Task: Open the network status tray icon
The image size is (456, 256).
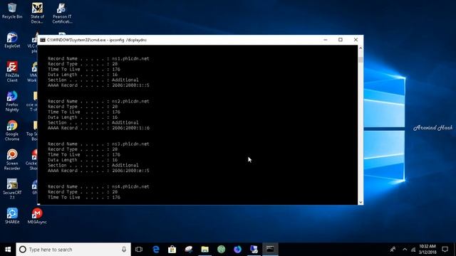Action: pyautogui.click(x=413, y=250)
